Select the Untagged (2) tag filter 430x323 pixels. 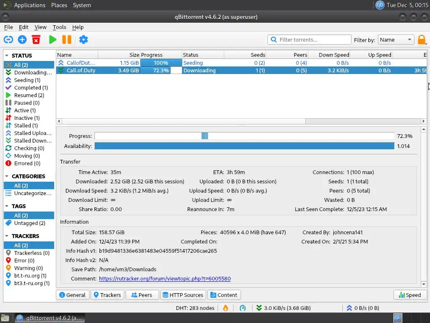coord(29,223)
